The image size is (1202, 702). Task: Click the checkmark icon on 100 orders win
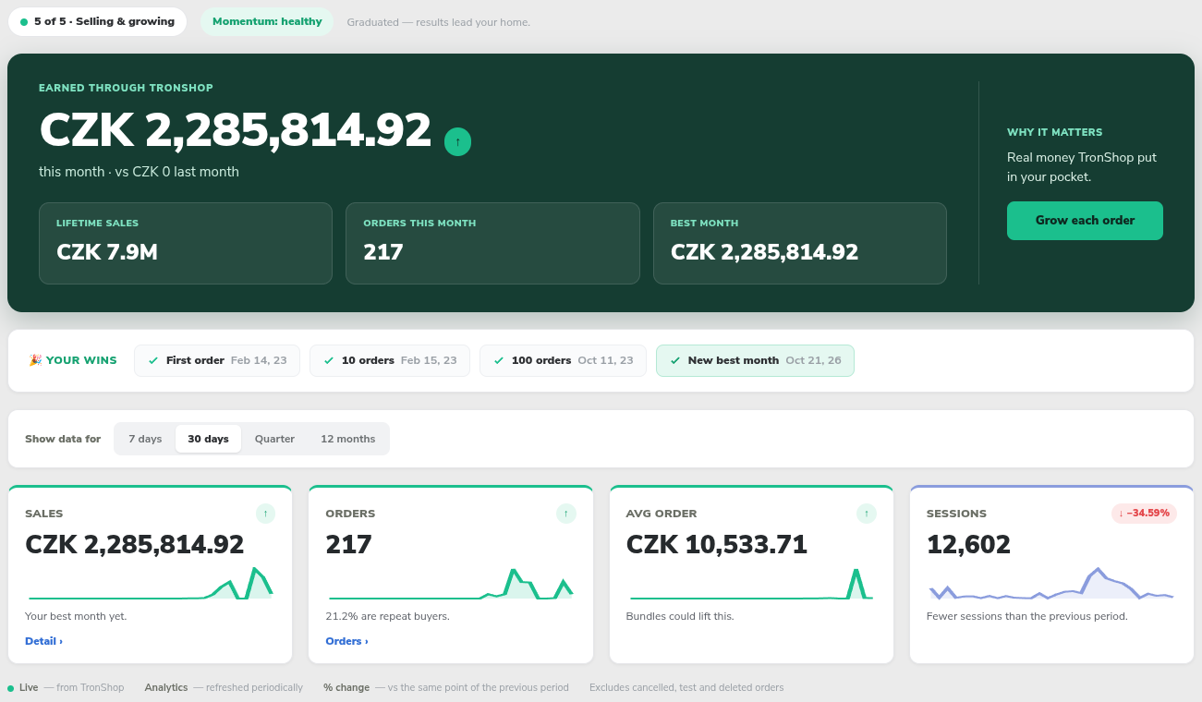click(x=499, y=360)
